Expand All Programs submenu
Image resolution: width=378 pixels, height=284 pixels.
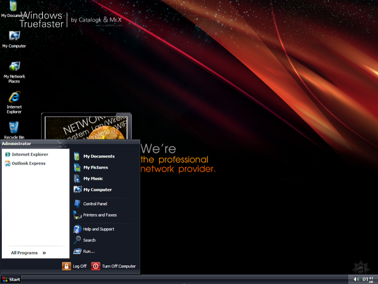click(28, 252)
